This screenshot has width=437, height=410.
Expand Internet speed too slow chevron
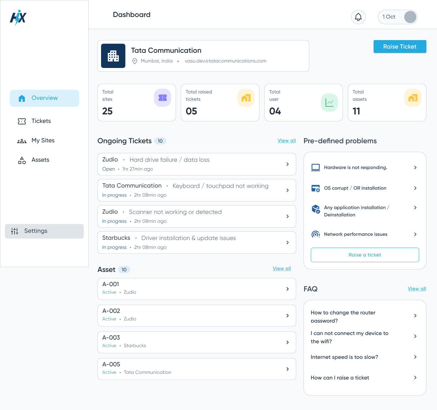coord(415,357)
